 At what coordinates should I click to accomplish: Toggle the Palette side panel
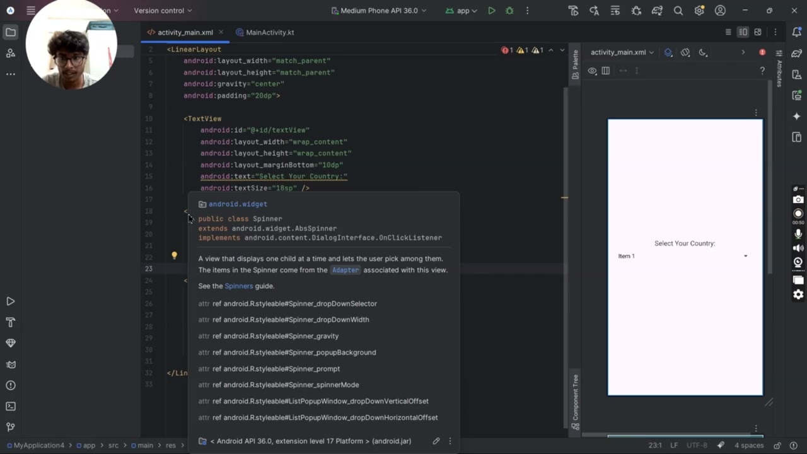point(575,65)
